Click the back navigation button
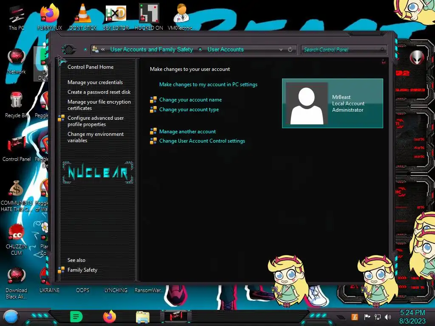 (x=68, y=50)
